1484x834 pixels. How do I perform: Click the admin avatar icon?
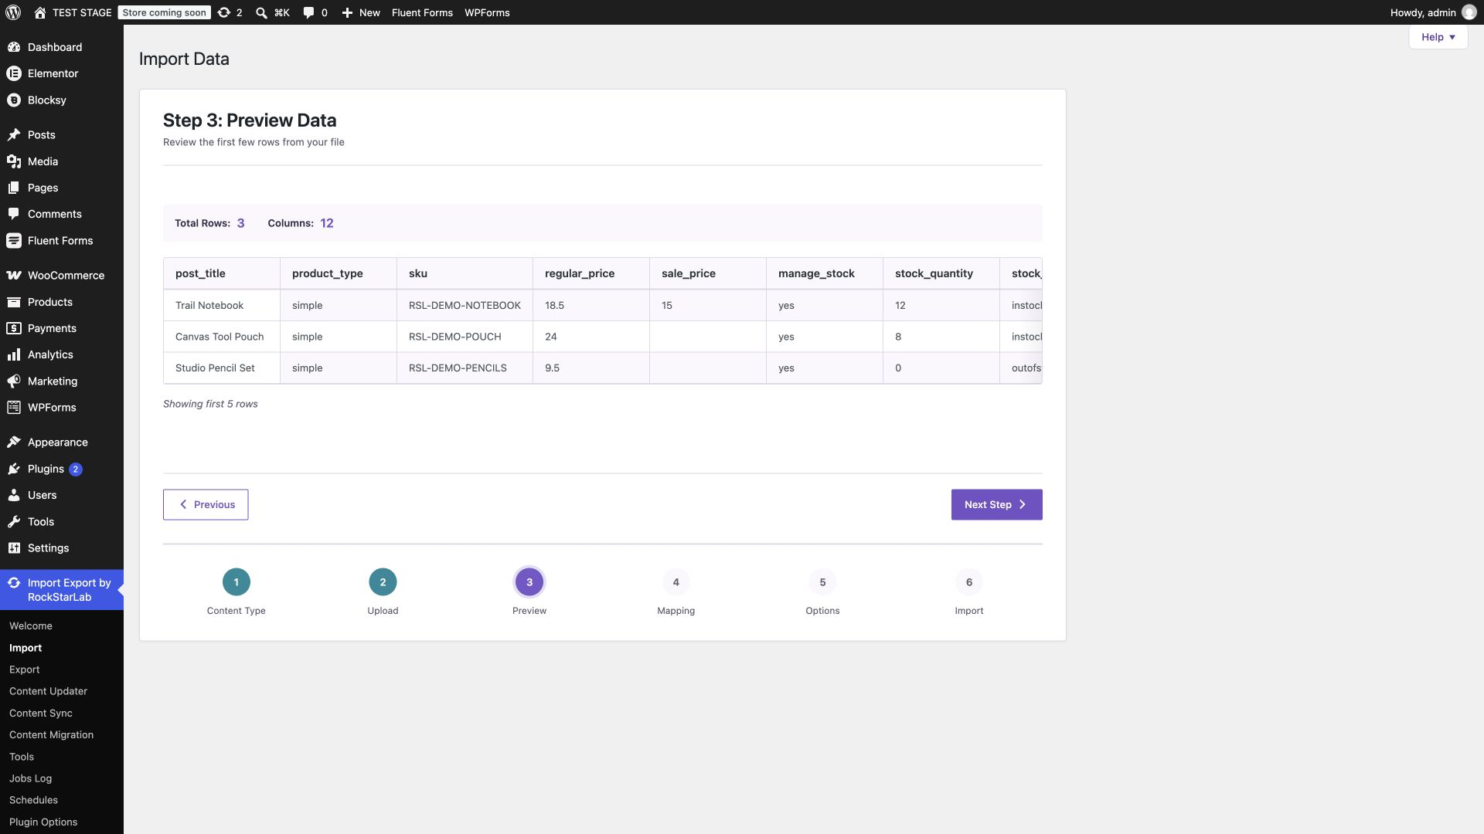click(x=1469, y=12)
